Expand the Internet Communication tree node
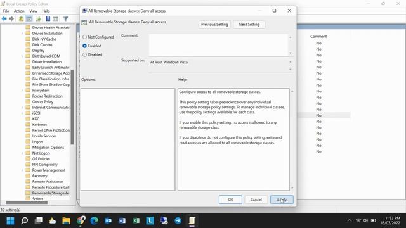The height and width of the screenshot is (228, 406). coord(22,107)
